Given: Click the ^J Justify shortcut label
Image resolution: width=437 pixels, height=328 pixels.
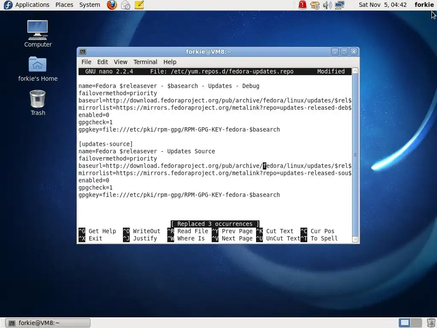Looking at the screenshot, I should [140, 238].
